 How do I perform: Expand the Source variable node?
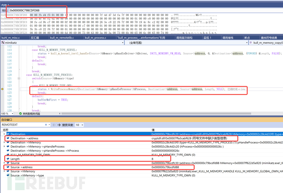[4, 163]
